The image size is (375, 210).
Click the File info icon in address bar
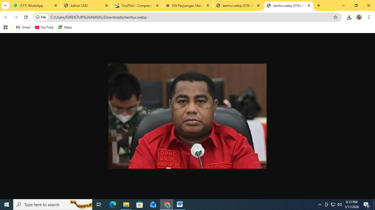[x=37, y=17]
